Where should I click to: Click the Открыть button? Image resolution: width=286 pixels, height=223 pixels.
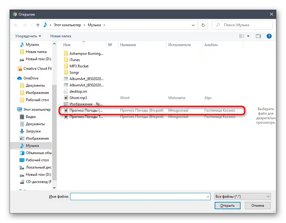[227, 206]
